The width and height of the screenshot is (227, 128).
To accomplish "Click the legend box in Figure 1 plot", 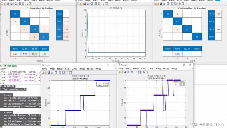I will (102, 84).
